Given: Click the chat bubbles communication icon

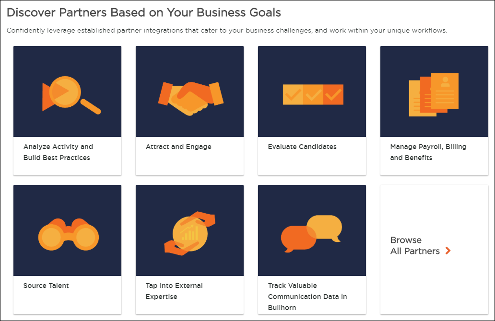Looking at the screenshot, I should (x=312, y=231).
